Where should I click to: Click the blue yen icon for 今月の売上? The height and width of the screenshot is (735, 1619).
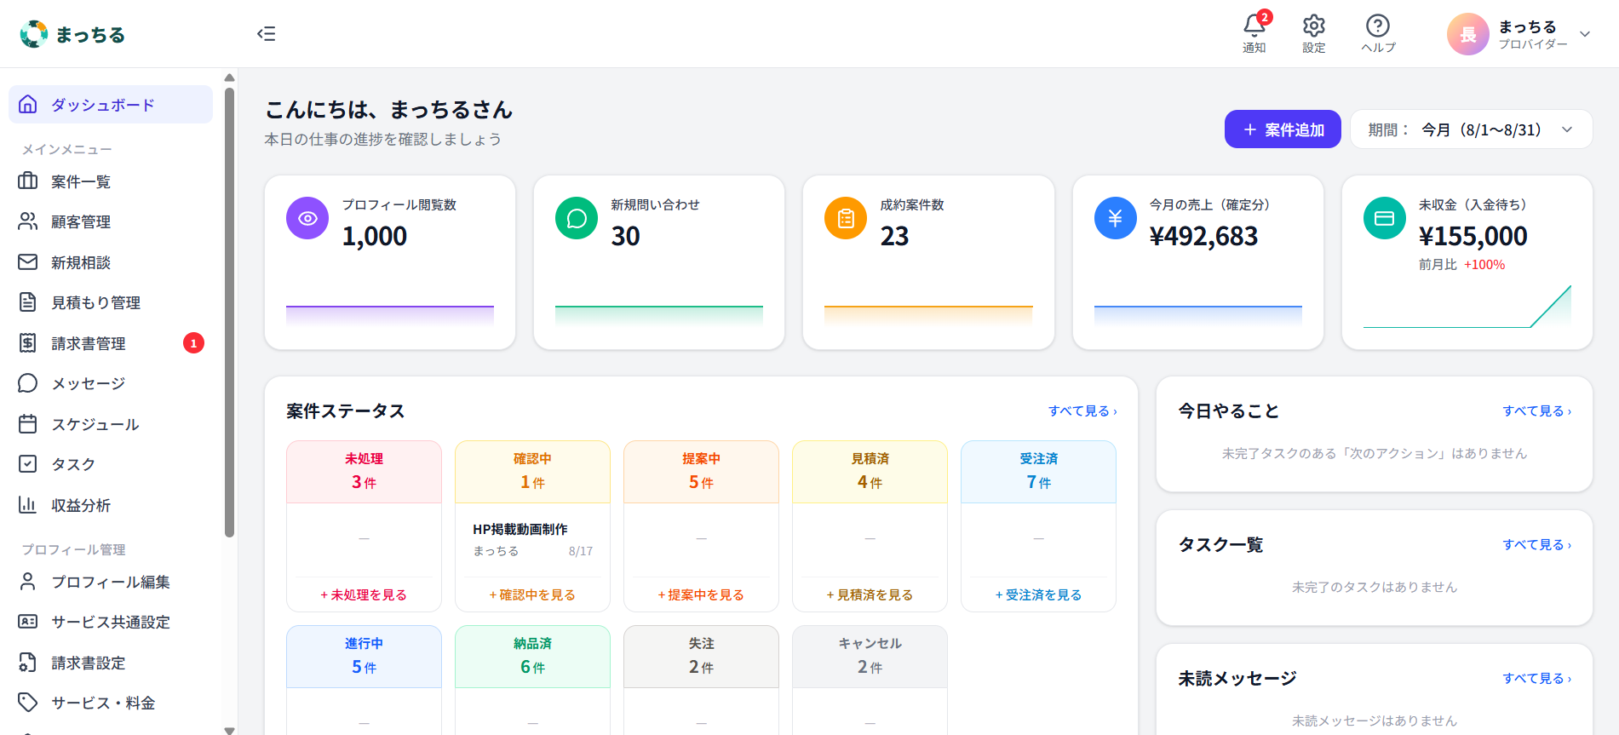(1116, 218)
